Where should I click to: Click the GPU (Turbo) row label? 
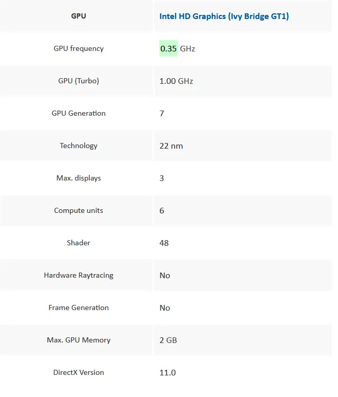click(x=79, y=81)
